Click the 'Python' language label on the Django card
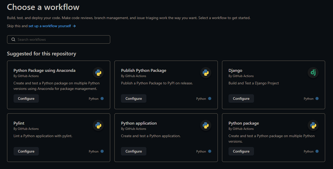 [309, 99]
